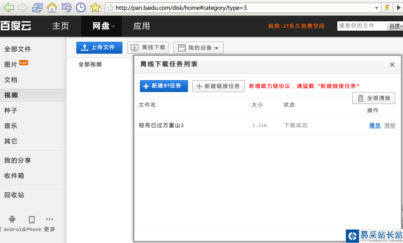The width and height of the screenshot is (403, 243).
Task: Close the 离线下载任务列表 dialog
Action: coord(392,64)
